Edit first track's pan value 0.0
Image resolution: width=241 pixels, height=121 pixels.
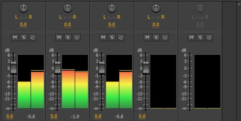click(x=23, y=25)
